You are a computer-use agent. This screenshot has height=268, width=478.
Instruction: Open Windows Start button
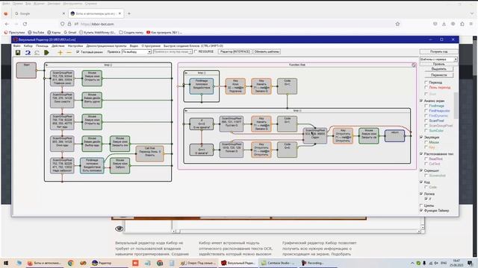coord(6,263)
